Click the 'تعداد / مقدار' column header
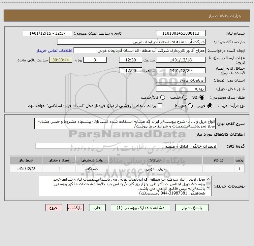Viewport: 254px width, 246px height. tap(59, 160)
